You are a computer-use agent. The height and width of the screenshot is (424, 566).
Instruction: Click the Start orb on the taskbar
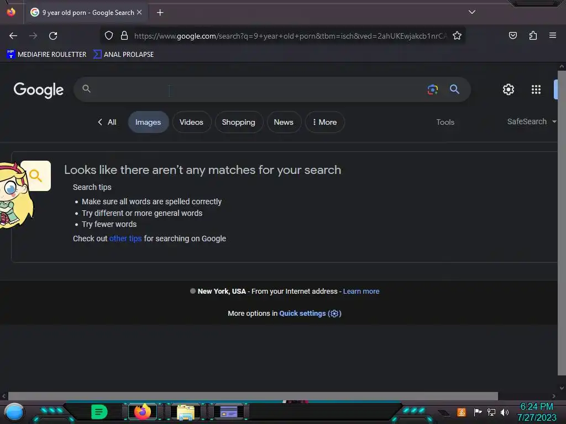point(14,412)
